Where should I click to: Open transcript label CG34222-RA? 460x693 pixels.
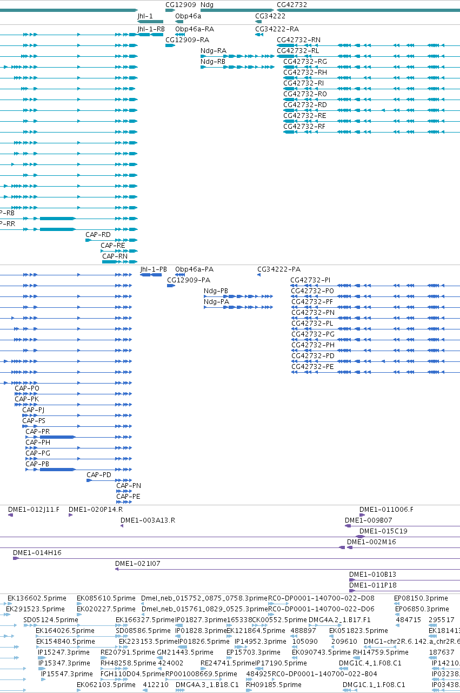(277, 29)
